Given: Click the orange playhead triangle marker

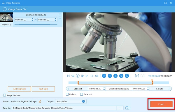Looking at the screenshot, I should (152, 80).
